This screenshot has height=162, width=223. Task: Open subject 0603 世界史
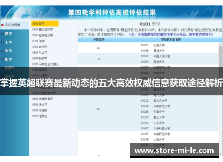pyautogui.click(x=40, y=116)
